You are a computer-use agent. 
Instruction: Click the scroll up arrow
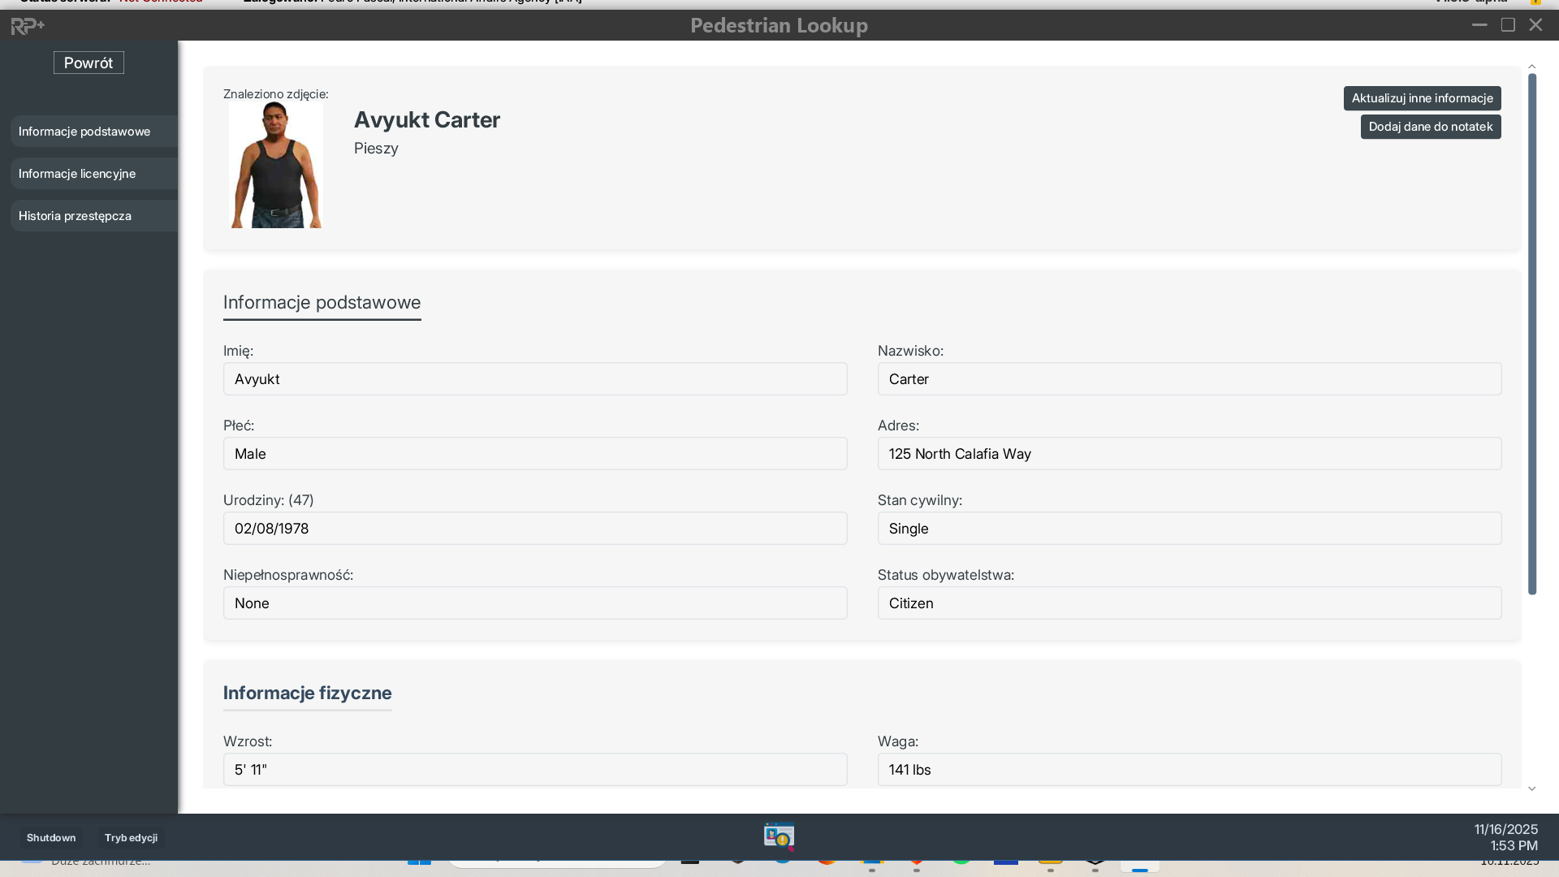click(x=1531, y=67)
